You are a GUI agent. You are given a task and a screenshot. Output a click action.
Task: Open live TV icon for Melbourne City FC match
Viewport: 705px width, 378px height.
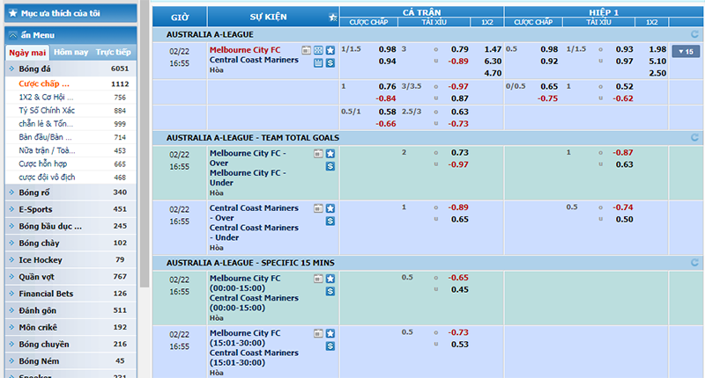click(x=306, y=50)
